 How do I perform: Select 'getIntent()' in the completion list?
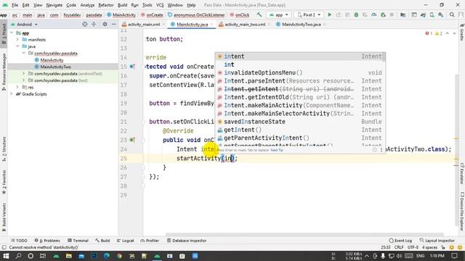pos(300,130)
